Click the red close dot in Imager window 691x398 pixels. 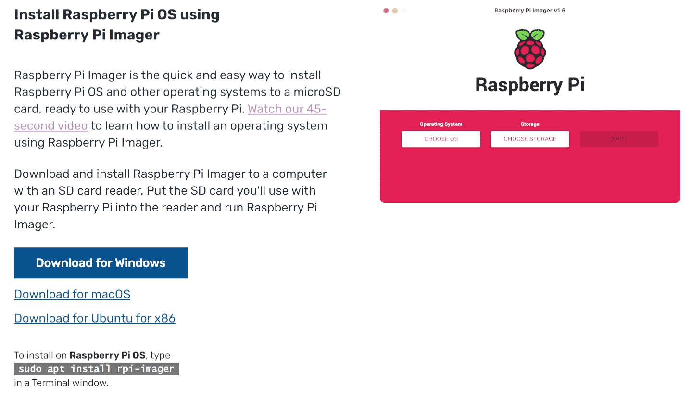coord(386,11)
